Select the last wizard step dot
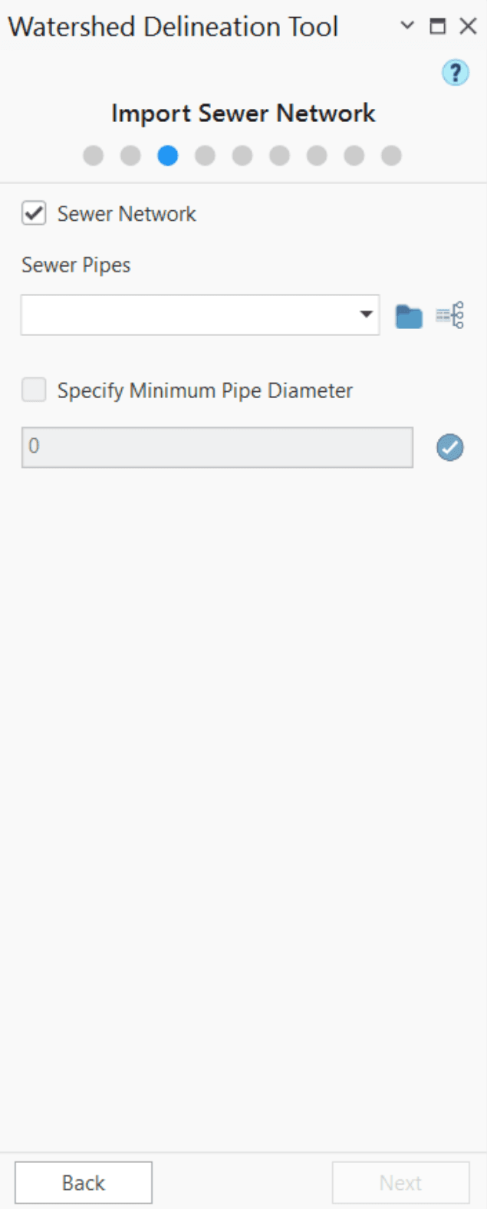This screenshot has width=487, height=1209. [x=391, y=156]
